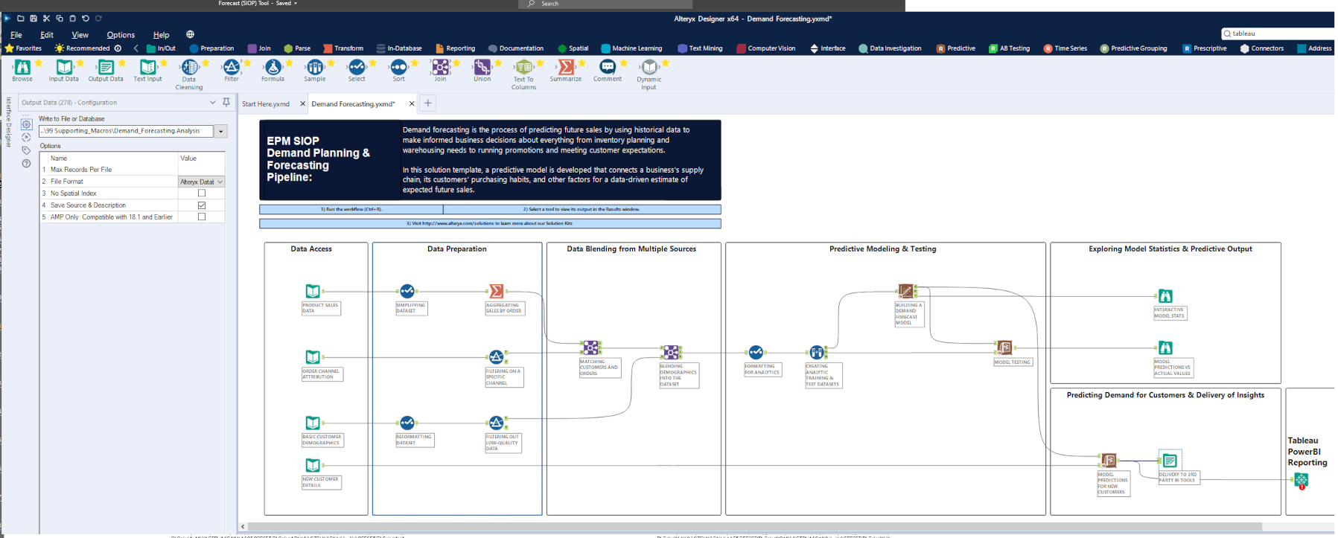Switch to the Reporting tool category
This screenshot has width=1338, height=538.
455,48
